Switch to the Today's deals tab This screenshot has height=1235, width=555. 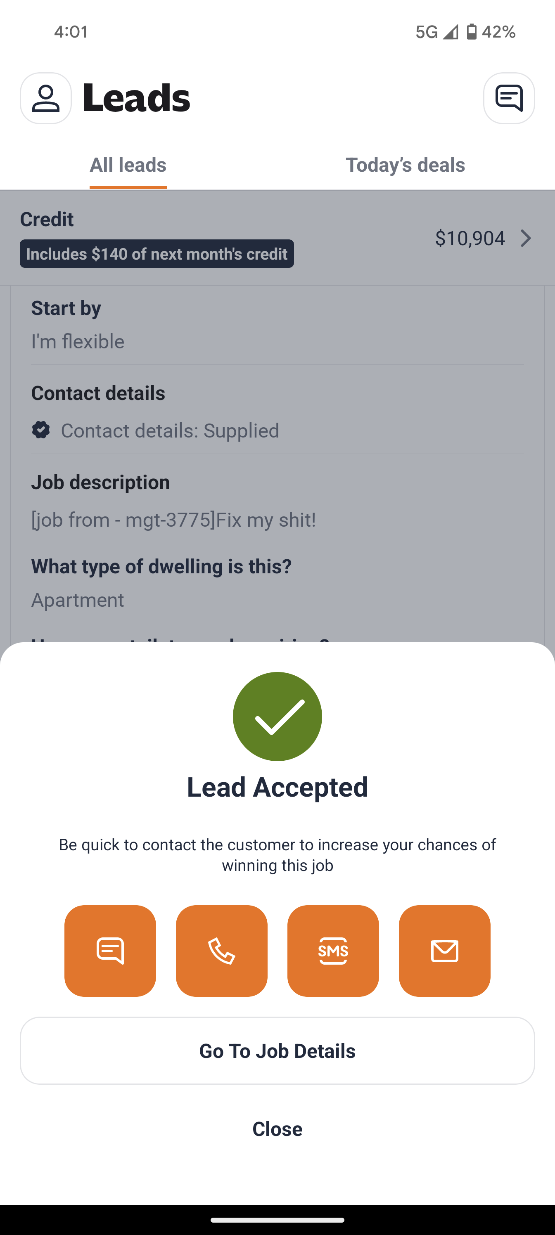click(406, 165)
